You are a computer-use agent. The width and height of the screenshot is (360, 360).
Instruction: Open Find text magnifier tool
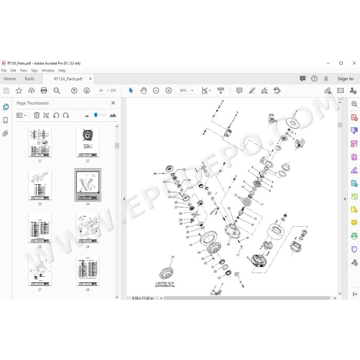(x=57, y=91)
